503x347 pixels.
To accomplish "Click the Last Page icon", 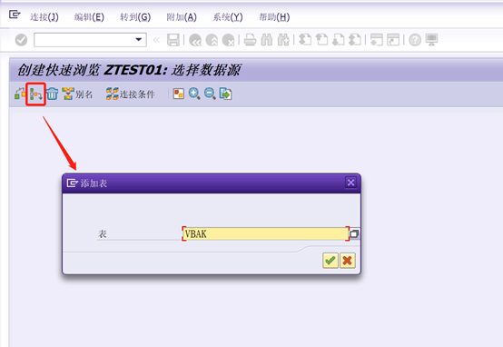I will click(x=355, y=40).
